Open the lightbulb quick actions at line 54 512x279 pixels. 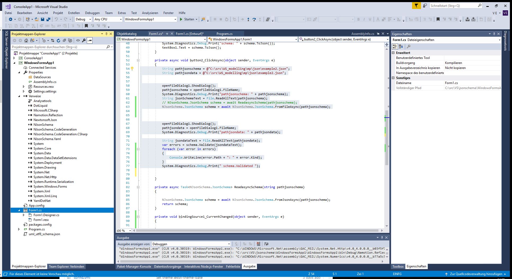(132, 69)
